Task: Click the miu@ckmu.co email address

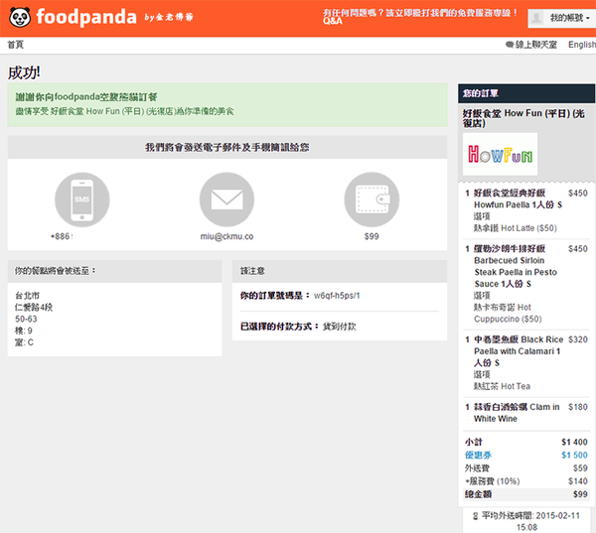Action: [x=226, y=236]
